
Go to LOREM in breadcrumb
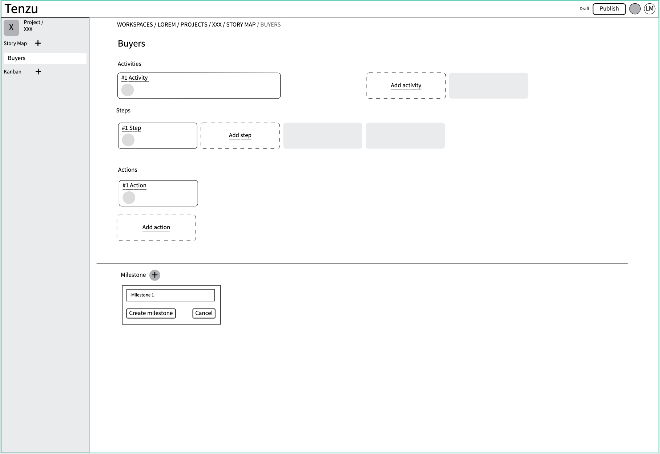tap(167, 25)
